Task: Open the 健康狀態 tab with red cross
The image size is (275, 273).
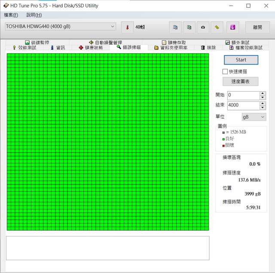Action: 91,48
